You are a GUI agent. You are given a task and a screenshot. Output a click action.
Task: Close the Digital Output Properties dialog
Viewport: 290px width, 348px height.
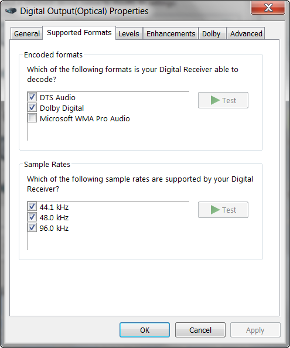click(268, 8)
